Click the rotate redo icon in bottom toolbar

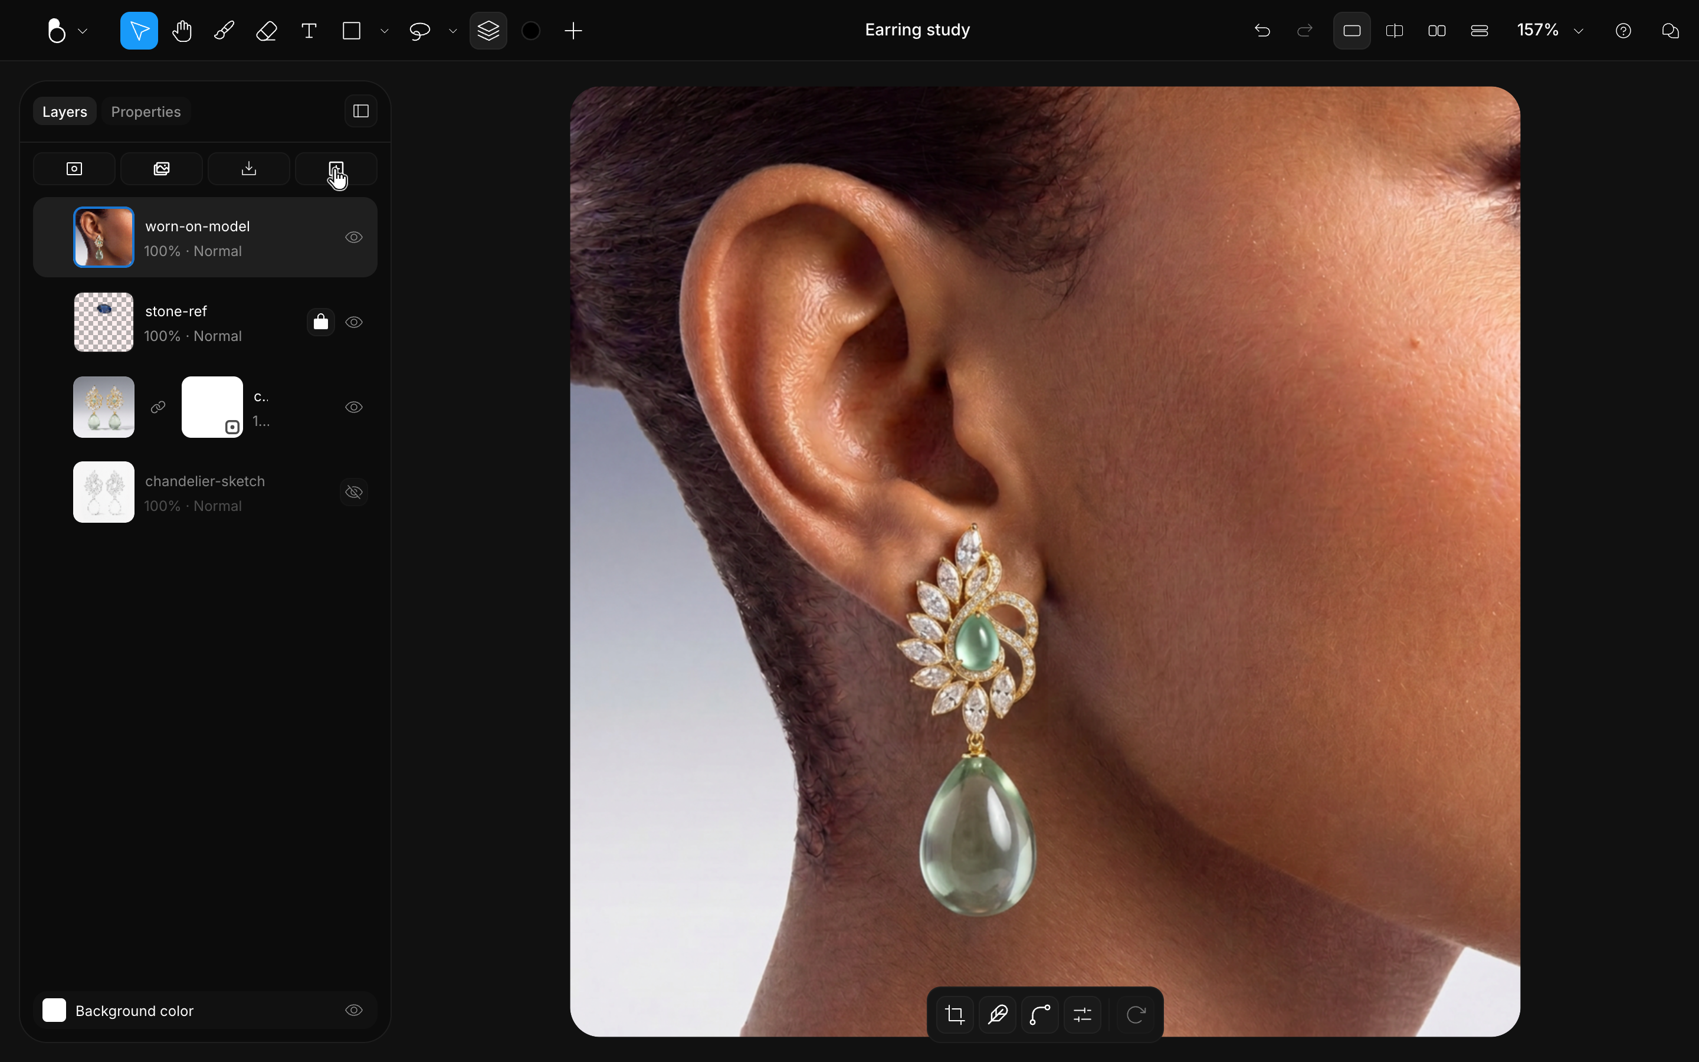pos(1136,1014)
